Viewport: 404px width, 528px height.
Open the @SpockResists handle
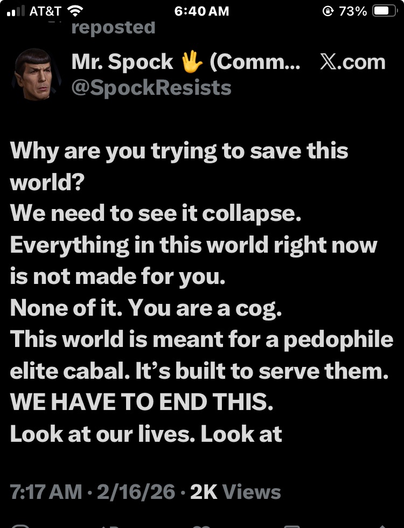point(151,87)
